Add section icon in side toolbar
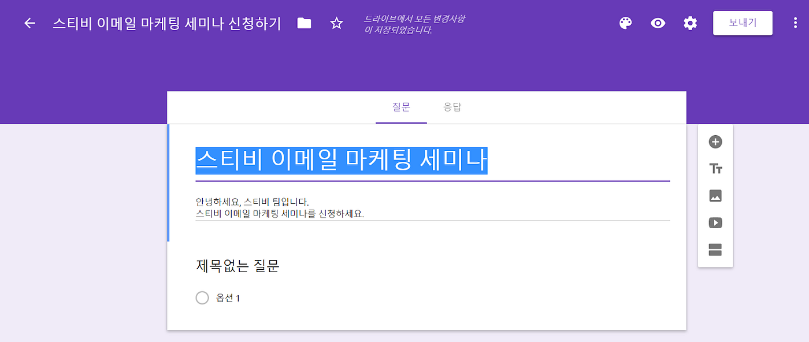Image resolution: width=809 pixels, height=342 pixels. pos(715,250)
